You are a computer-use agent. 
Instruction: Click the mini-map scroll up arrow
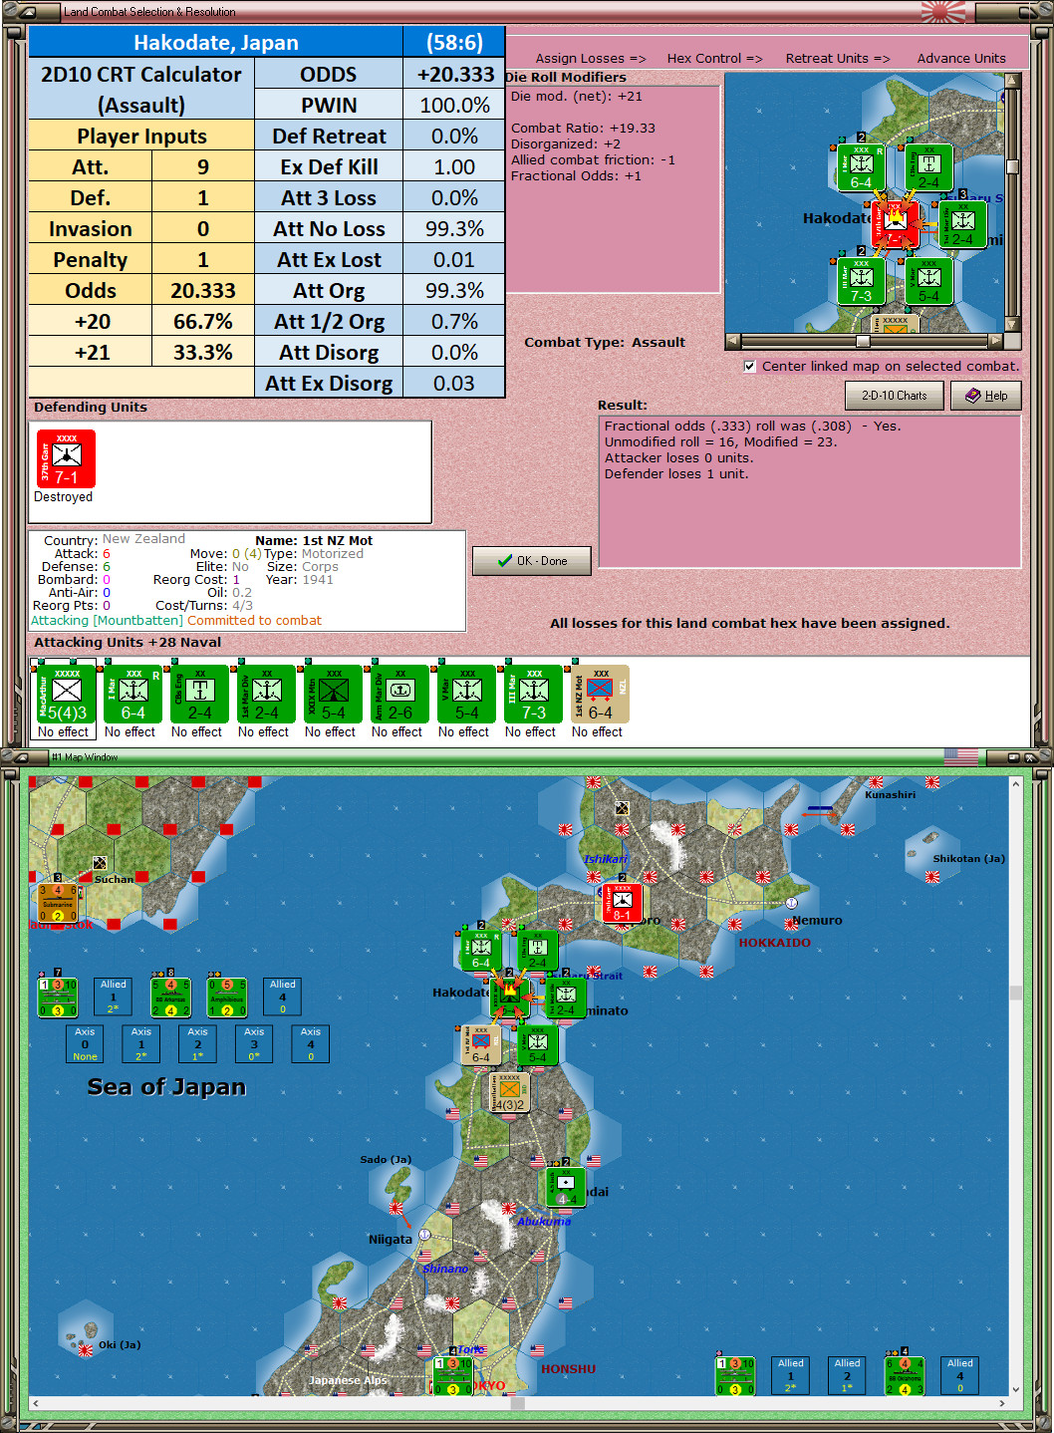tap(1012, 81)
